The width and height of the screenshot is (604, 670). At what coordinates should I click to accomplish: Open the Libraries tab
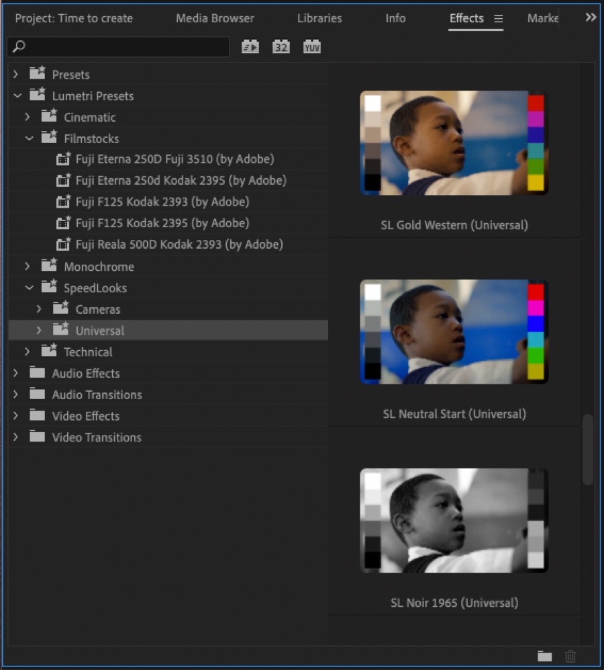[x=319, y=18]
